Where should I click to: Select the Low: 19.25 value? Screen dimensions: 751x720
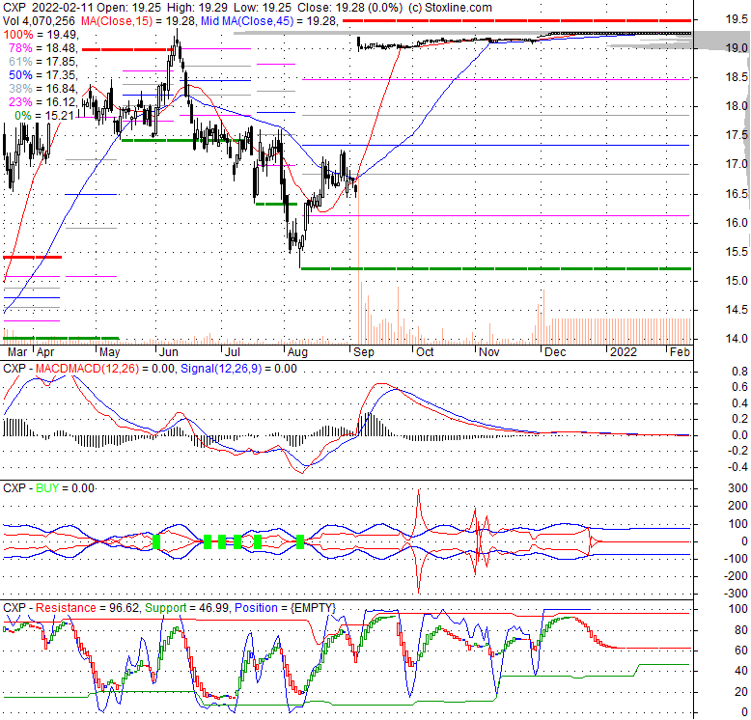click(x=262, y=8)
